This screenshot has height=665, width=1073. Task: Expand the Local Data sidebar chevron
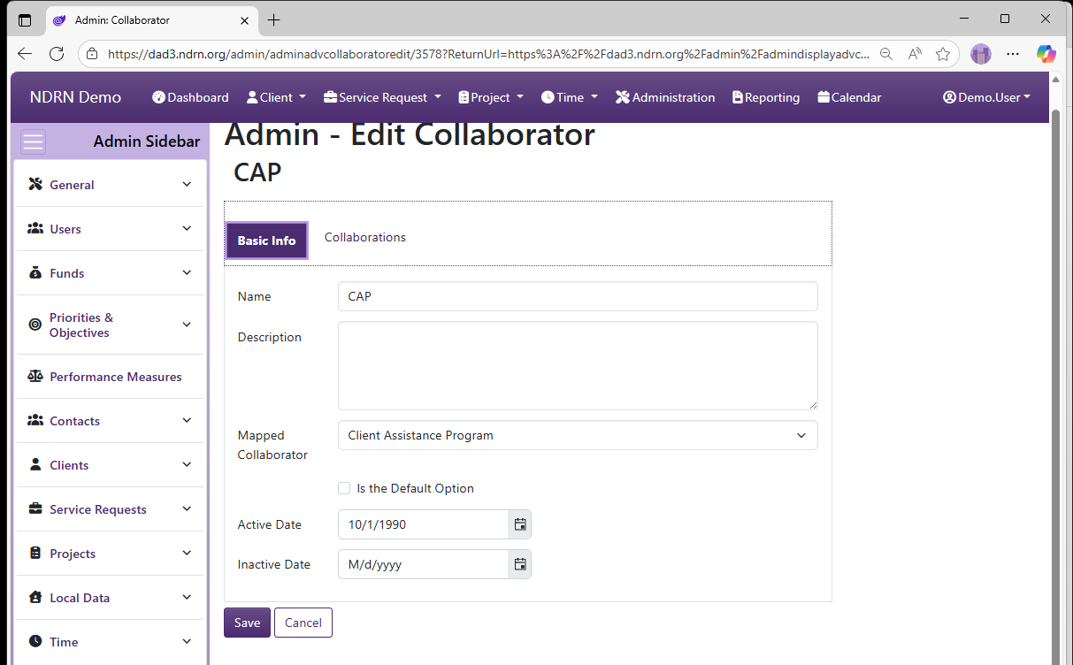tap(187, 597)
